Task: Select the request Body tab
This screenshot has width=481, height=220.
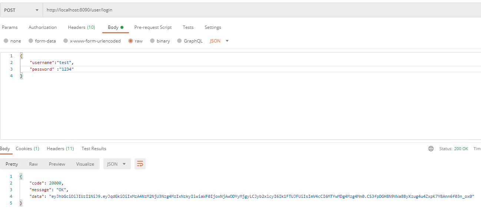Action: (x=115, y=27)
